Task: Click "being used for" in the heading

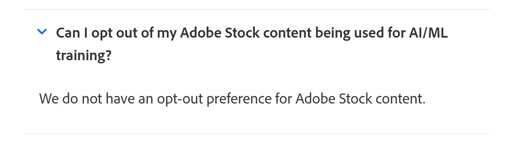Action: coord(360,33)
